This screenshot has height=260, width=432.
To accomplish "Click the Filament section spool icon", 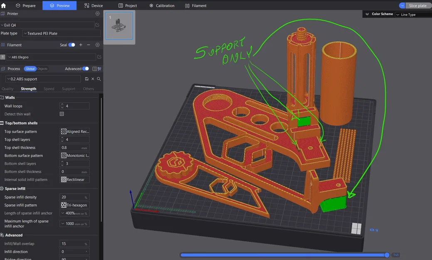I will tap(3, 45).
